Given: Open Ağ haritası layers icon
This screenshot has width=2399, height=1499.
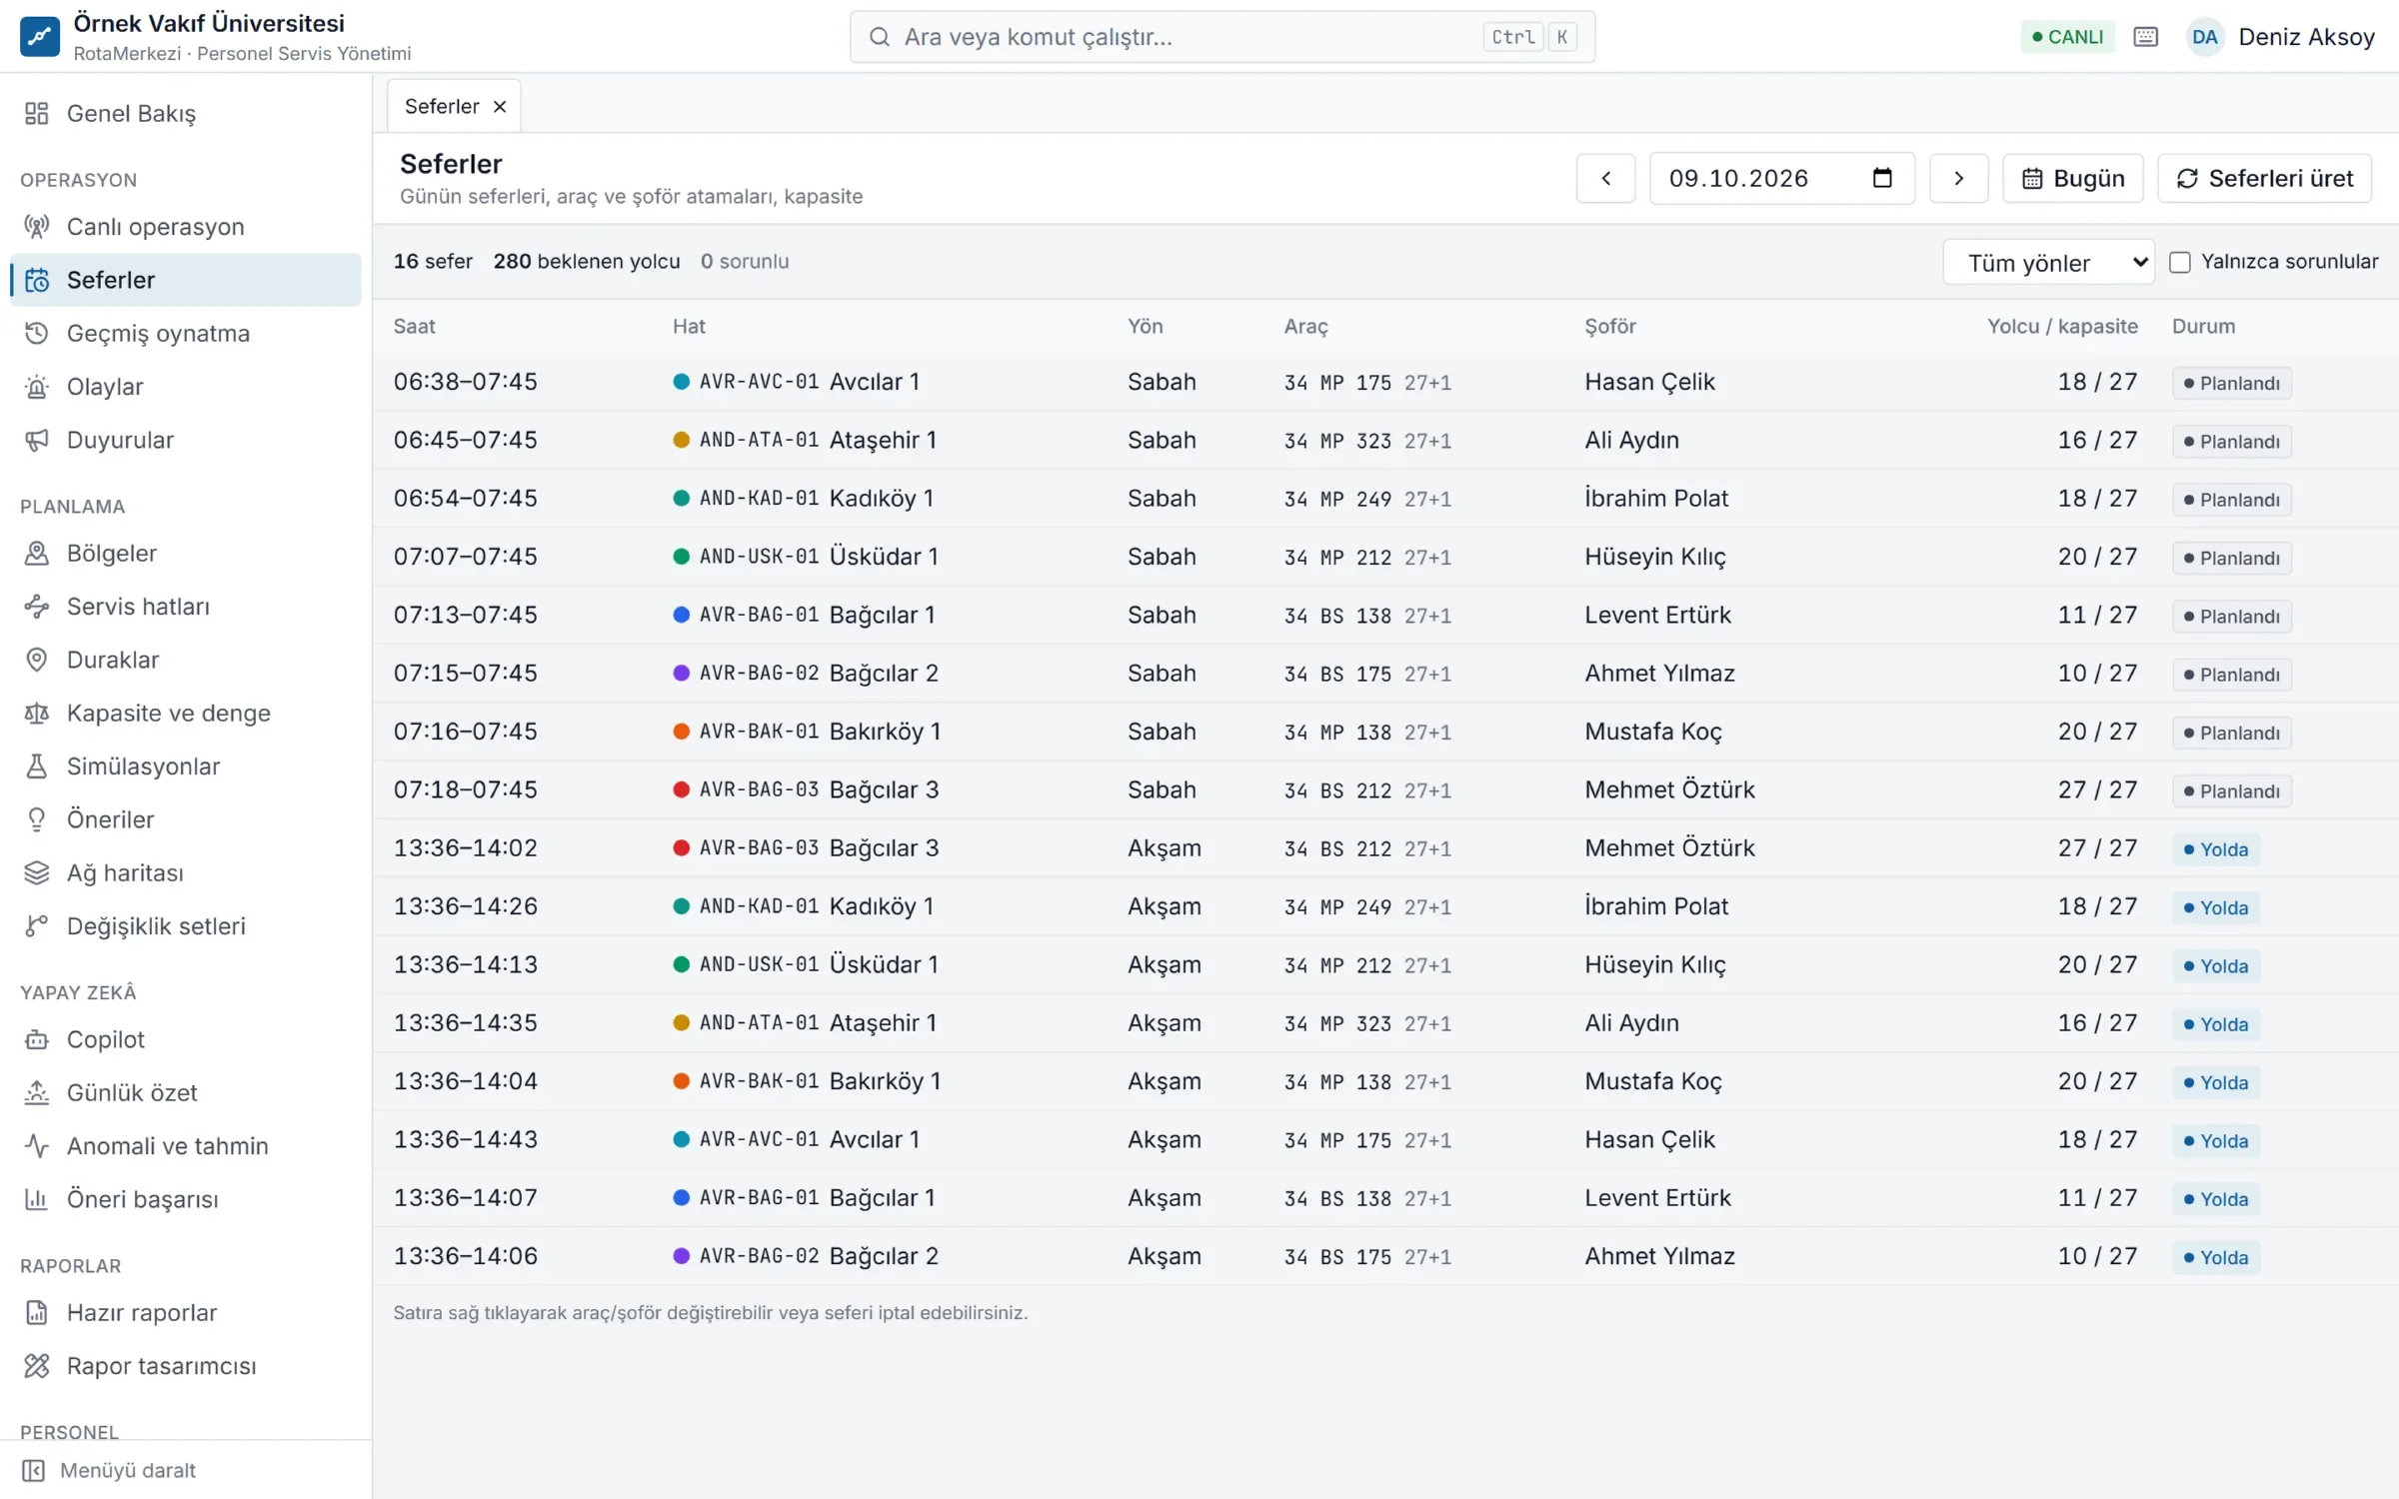Looking at the screenshot, I should pyautogui.click(x=37, y=872).
